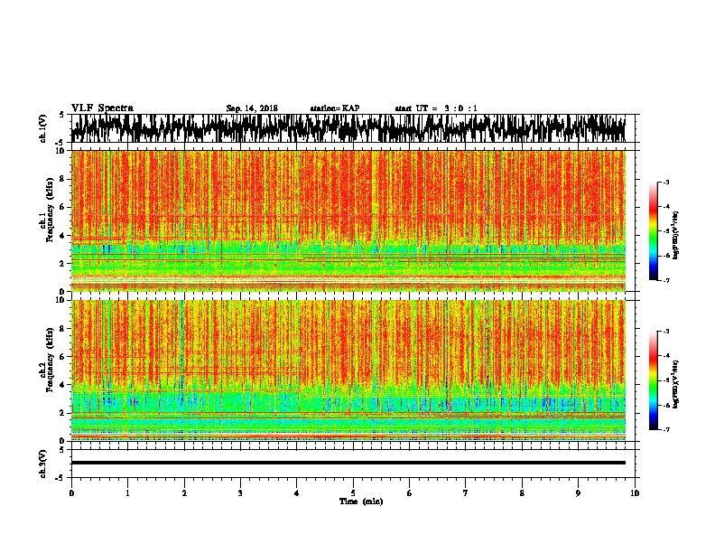Click the "-5" tick on ch.3(V) axis
Screen dimensions: 715x553
pyautogui.click(x=60, y=478)
